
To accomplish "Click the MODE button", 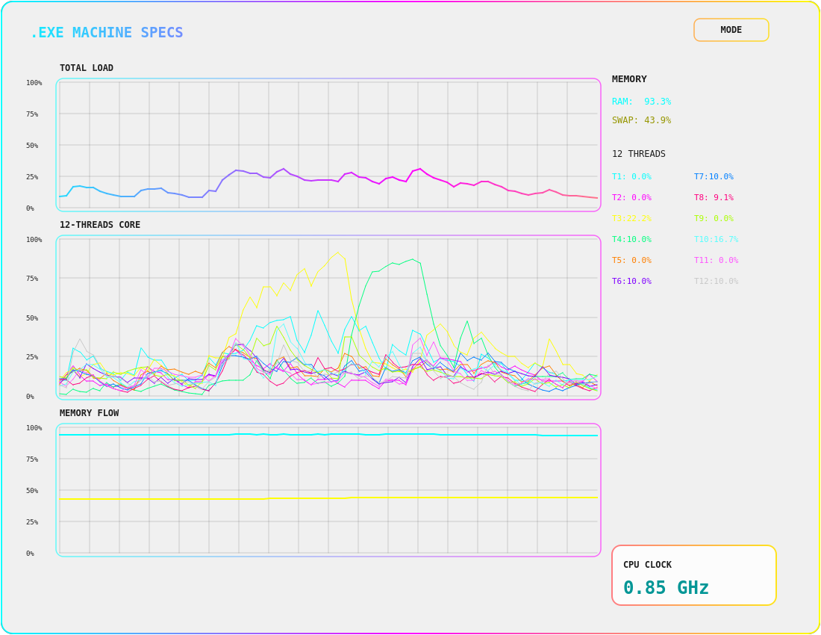I will pos(731,30).
